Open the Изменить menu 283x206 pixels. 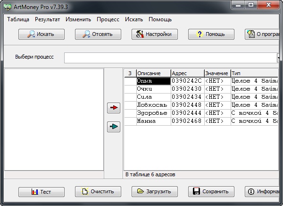(x=79, y=19)
